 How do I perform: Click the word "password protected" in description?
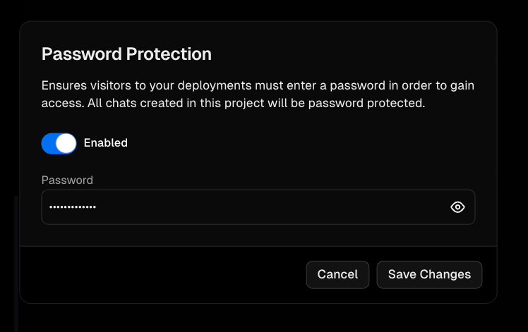click(x=366, y=103)
